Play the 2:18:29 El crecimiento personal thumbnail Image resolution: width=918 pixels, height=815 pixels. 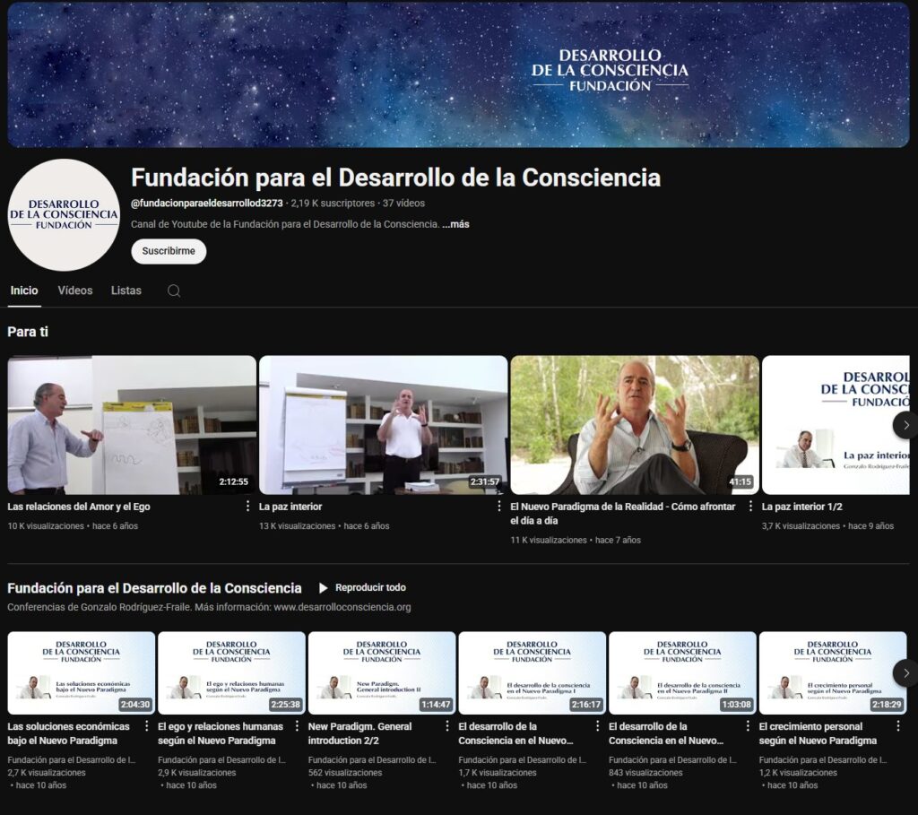pyautogui.click(x=833, y=672)
